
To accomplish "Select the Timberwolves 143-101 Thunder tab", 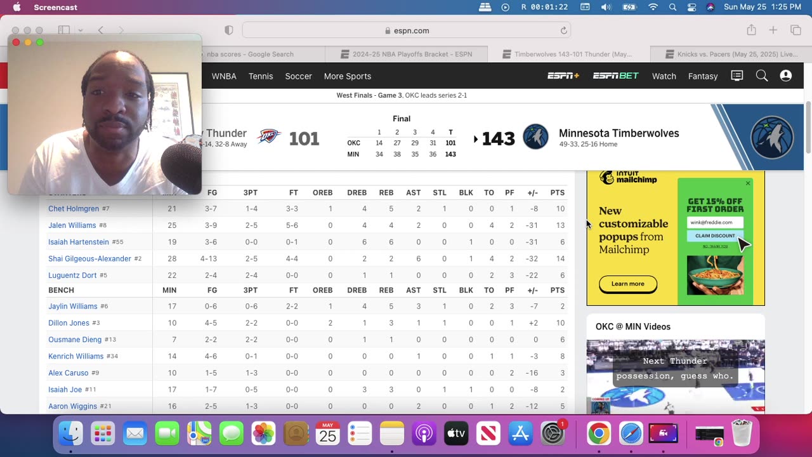I will coord(573,55).
